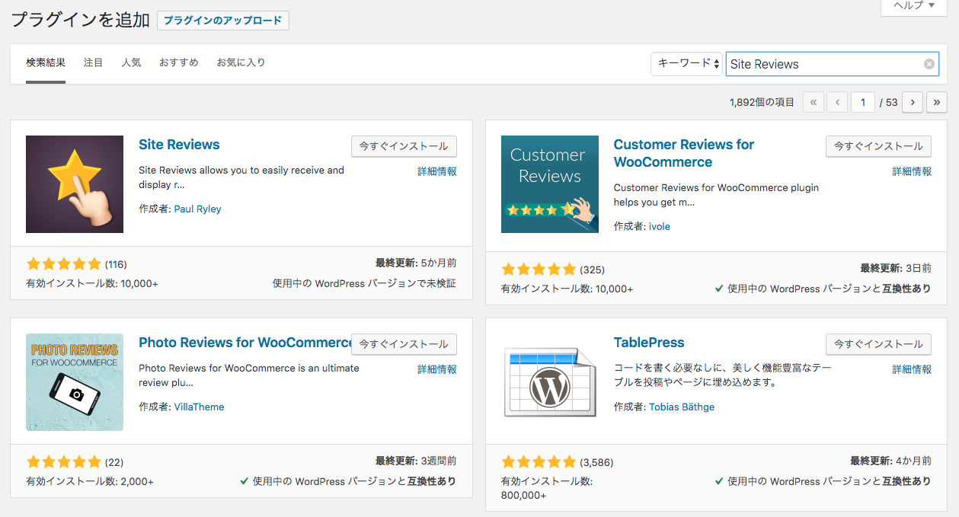Open the Site Reviews plugin star icon
The image size is (959, 517).
click(75, 184)
